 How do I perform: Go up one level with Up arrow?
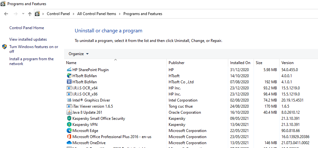tap(30, 14)
